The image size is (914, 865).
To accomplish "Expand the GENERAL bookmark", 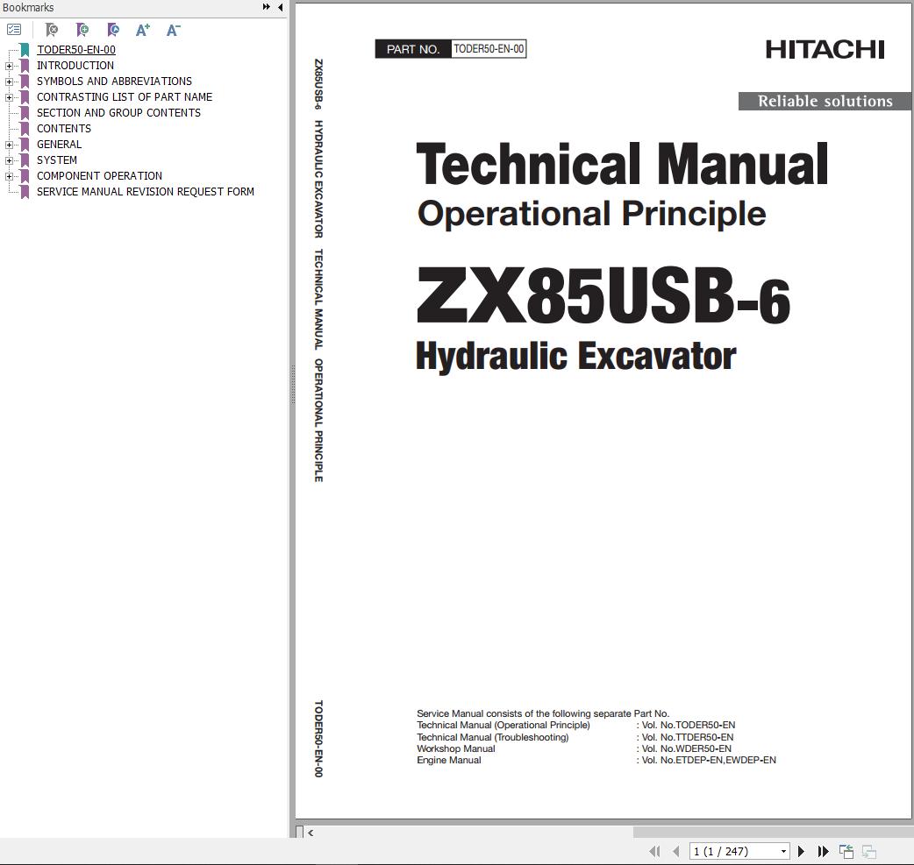I will point(9,145).
